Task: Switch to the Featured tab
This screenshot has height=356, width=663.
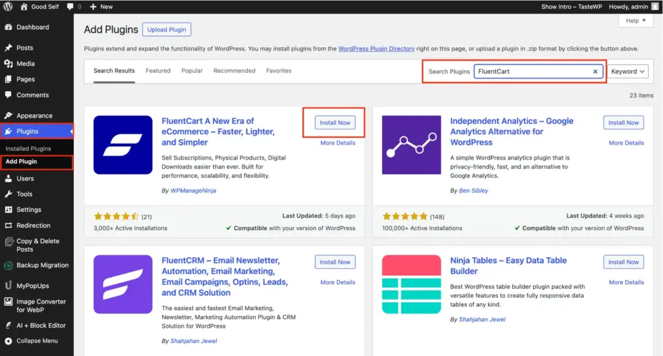Action: point(158,70)
